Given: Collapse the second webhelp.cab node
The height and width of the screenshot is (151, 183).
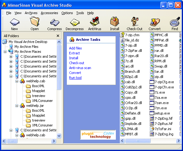Looking at the screenshot, I should coord(17,135).
